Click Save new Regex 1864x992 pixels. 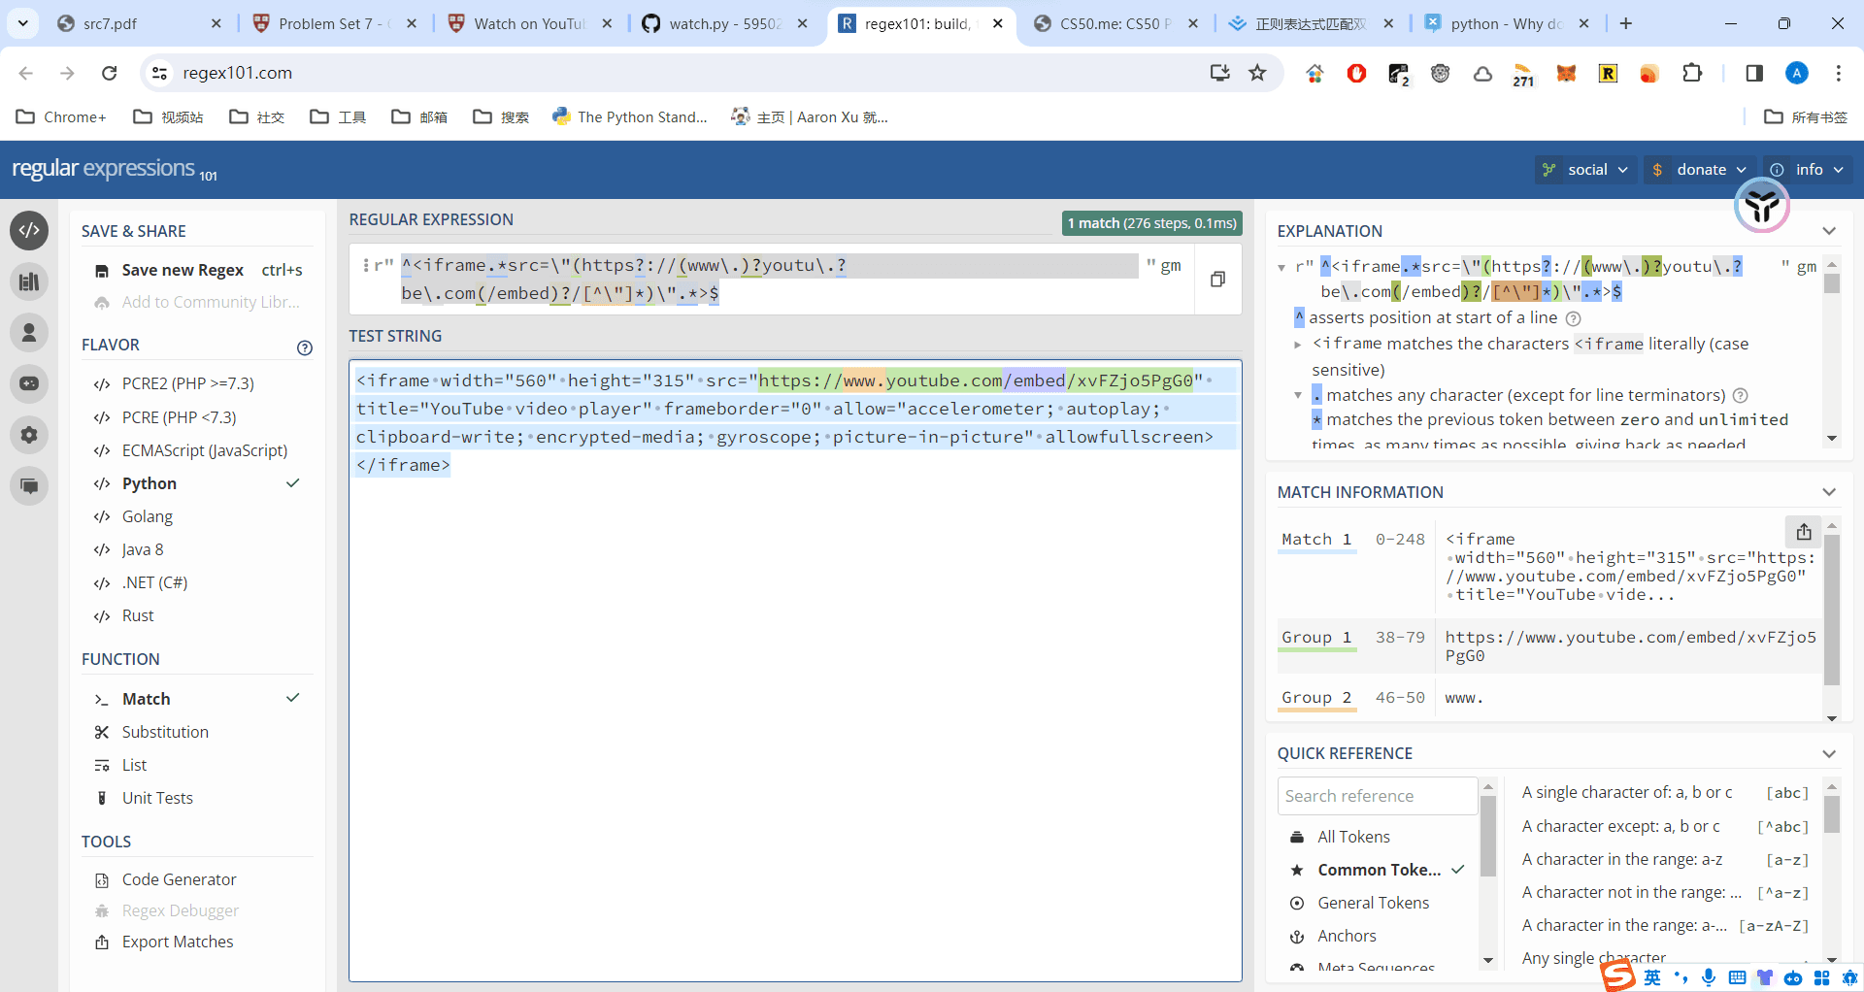183,270
